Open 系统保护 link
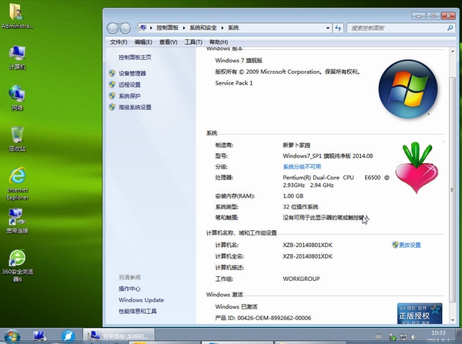This screenshot has width=462, height=344. 129,96
